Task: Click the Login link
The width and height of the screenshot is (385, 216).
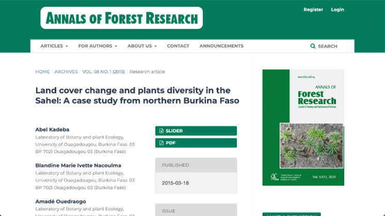Action: (x=338, y=9)
